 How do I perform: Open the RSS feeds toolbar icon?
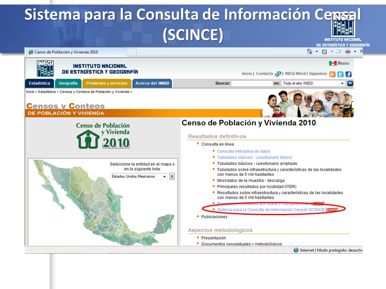click(x=324, y=52)
